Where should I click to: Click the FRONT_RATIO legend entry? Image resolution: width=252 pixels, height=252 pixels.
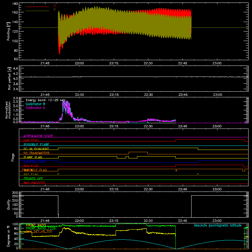point(36,225)
